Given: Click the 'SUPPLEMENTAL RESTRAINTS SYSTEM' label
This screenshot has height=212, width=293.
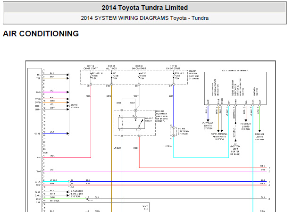Looking at the screenshot, I should point(219,136).
